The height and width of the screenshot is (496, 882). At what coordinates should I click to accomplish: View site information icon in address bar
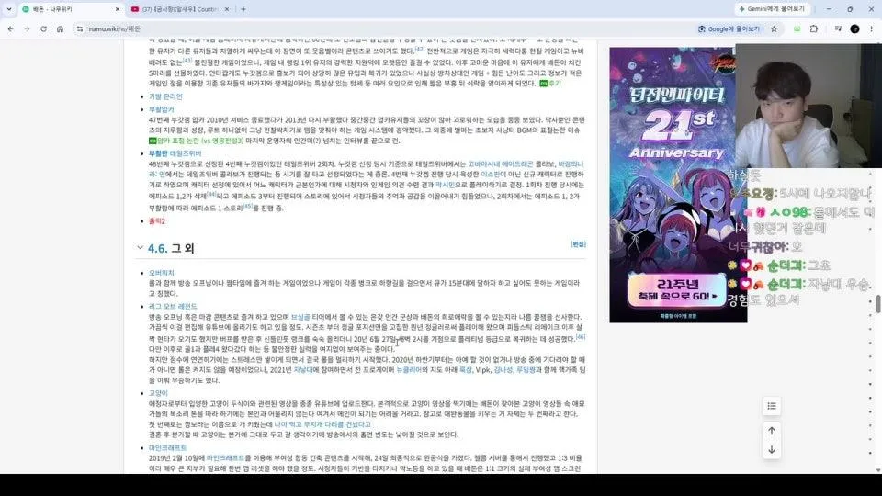[x=80, y=28]
